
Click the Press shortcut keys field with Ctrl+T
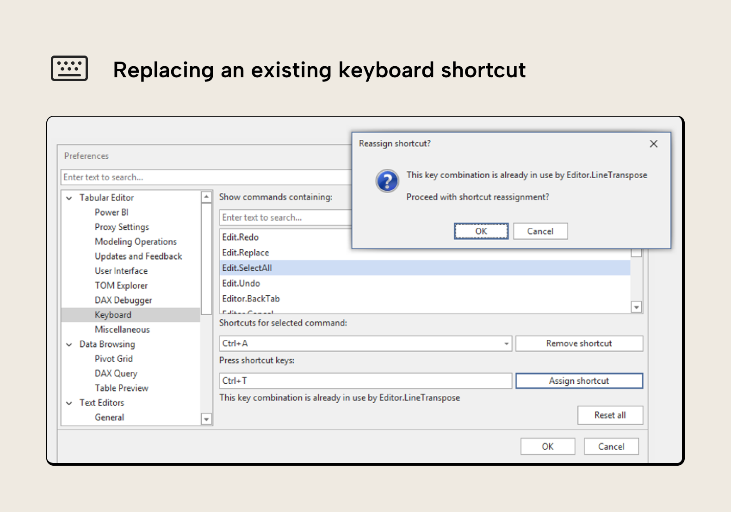point(365,381)
